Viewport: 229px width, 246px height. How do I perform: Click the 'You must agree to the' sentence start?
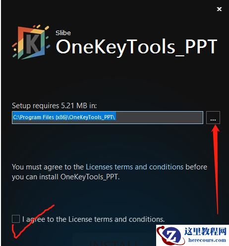click(x=48, y=167)
